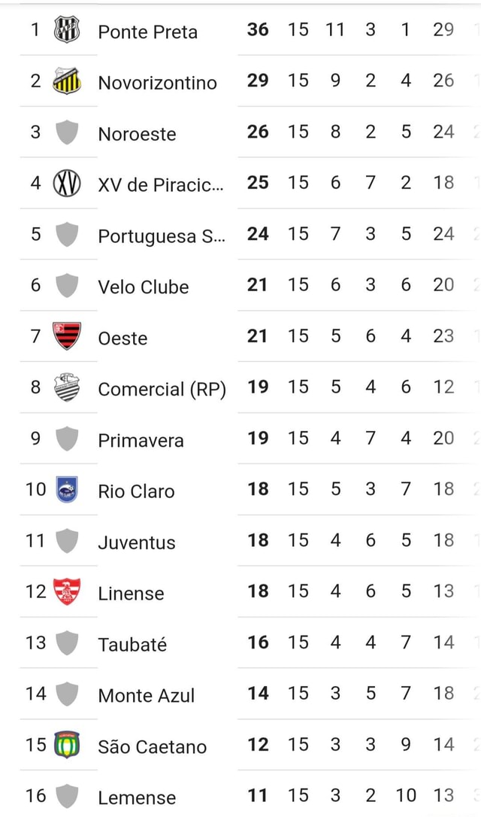Image resolution: width=481 pixels, height=817 pixels.
Task: Open the Oeste club badge
Action: click(66, 337)
